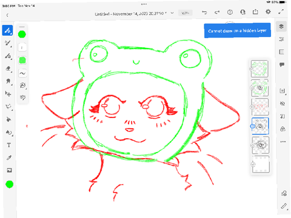Open the Layer Properties panel
The width and height of the screenshot is (291, 218).
281,39
